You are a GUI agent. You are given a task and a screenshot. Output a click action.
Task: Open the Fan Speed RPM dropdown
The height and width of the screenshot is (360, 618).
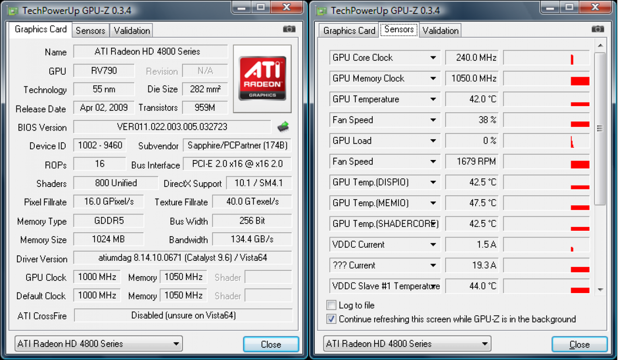coord(433,161)
